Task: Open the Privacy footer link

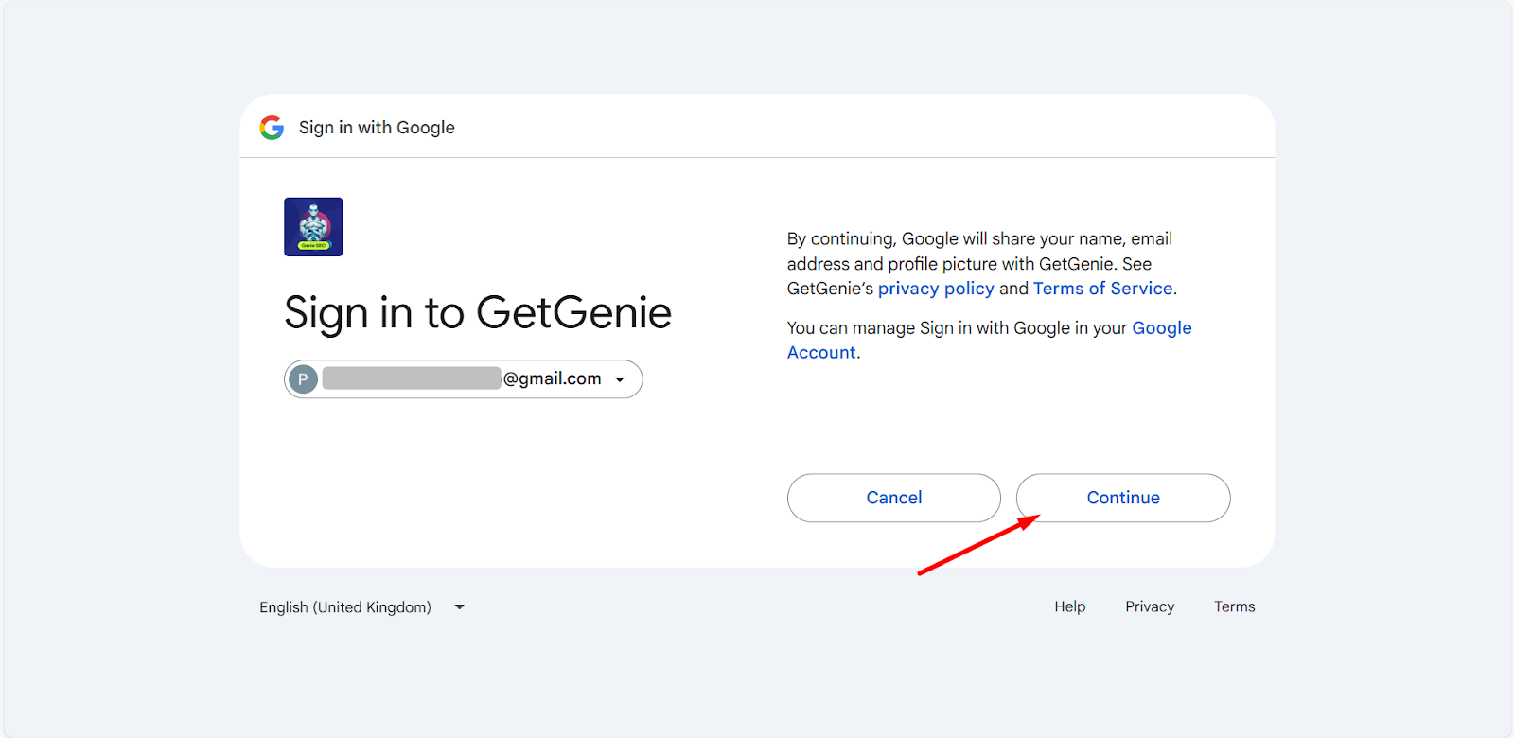Action: (1150, 606)
